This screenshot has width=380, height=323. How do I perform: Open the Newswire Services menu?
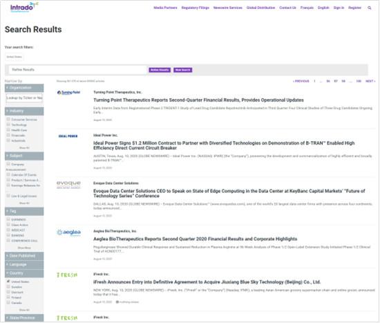(x=228, y=8)
